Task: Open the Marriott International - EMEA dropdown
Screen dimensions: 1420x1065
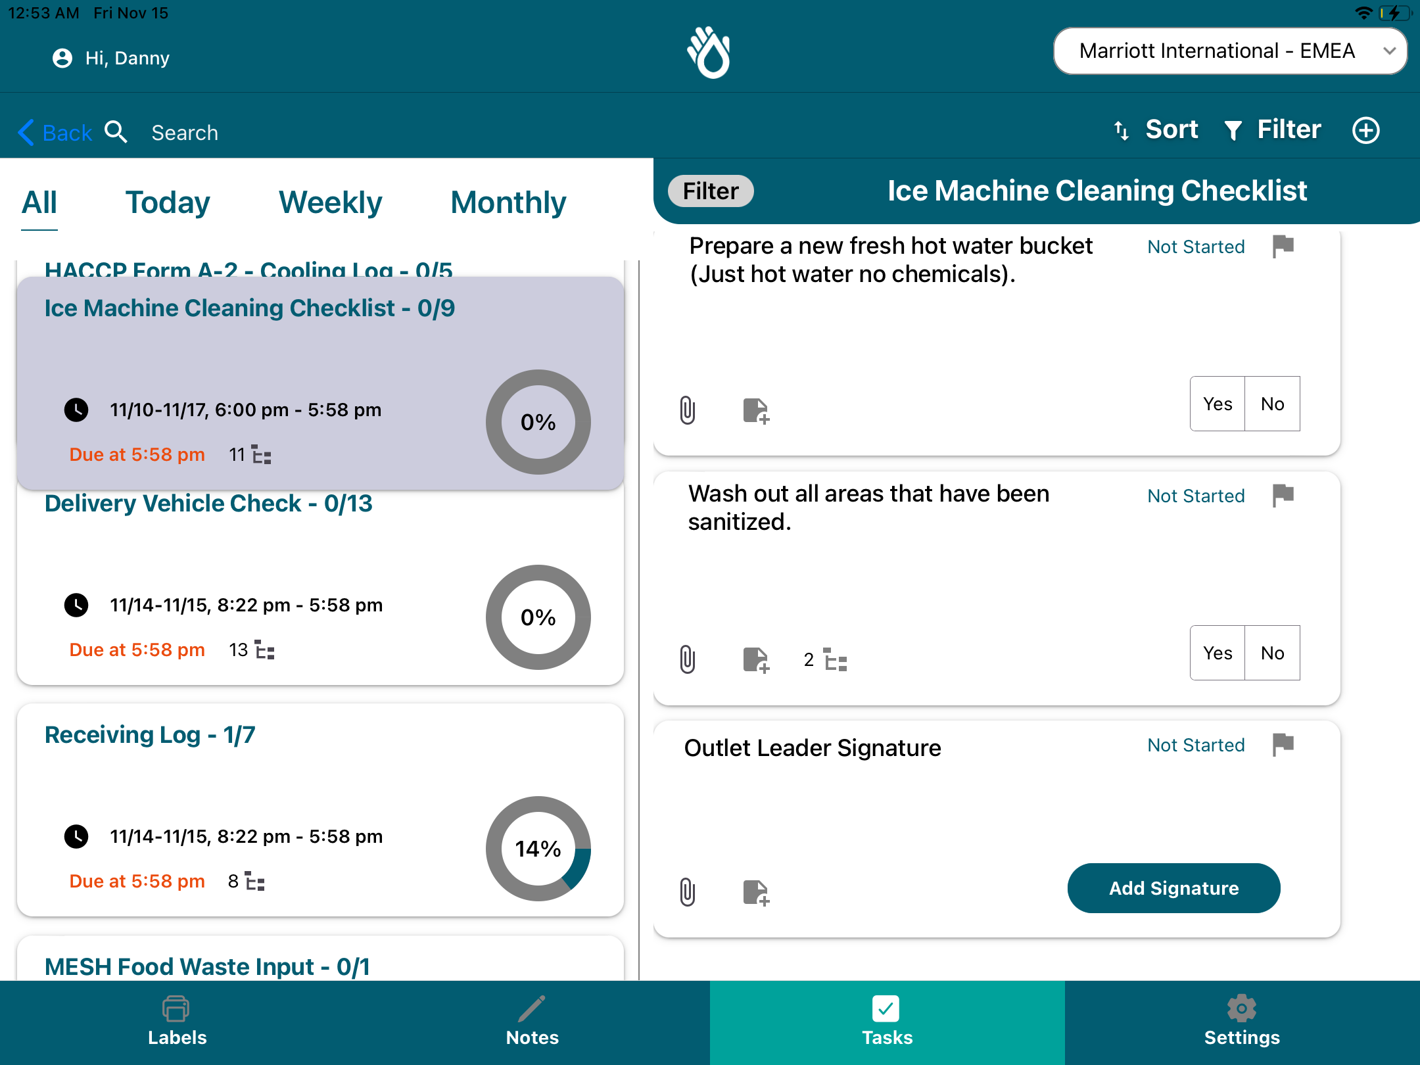Action: click(x=1229, y=51)
